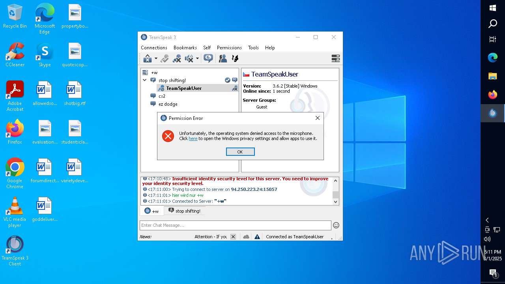Click the taskbar volume speaker icon
Viewport: 505px width, 284px height.
pyautogui.click(x=487, y=239)
